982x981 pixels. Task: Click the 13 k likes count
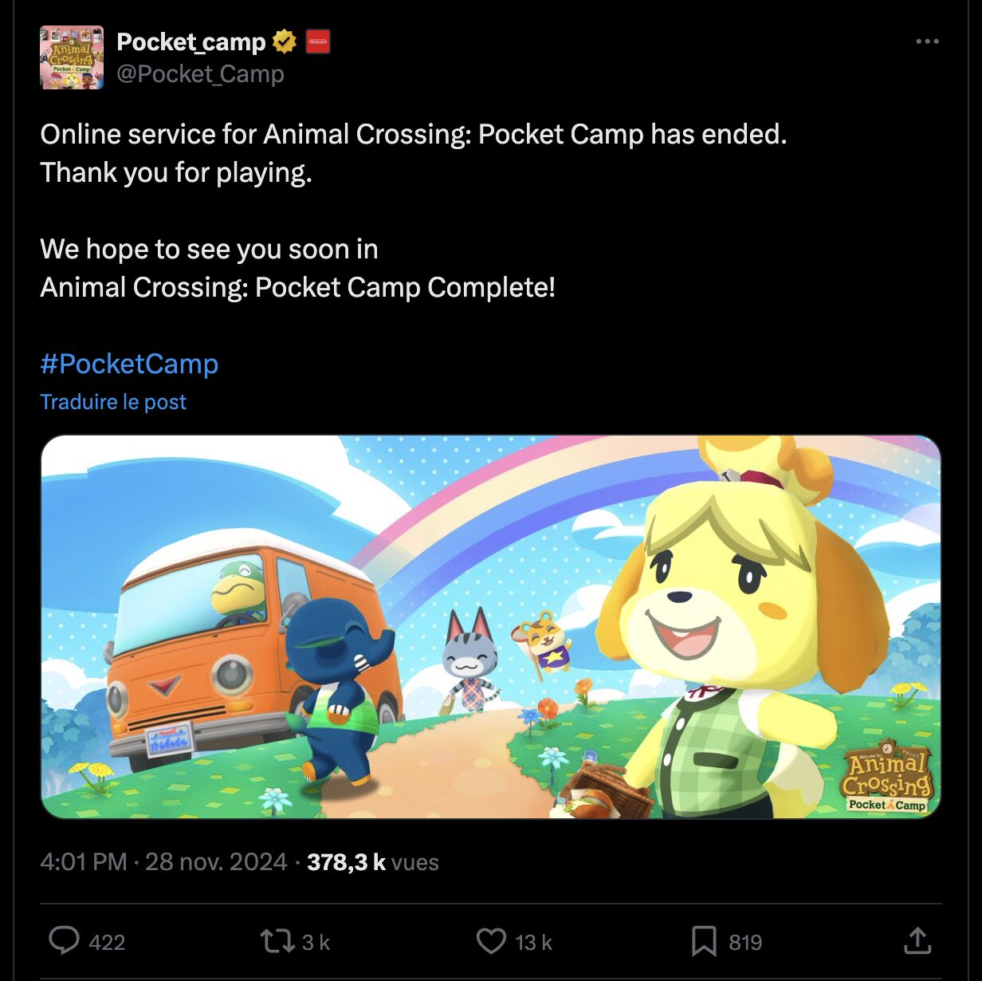533,943
